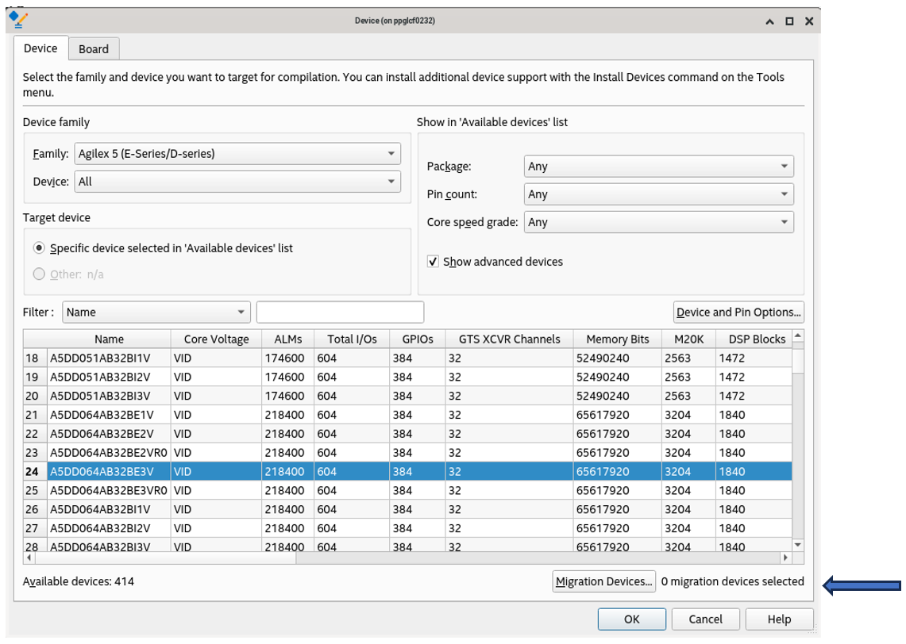The image size is (906, 644).
Task: Toggle Show advanced devices checkbox
Action: click(x=433, y=262)
